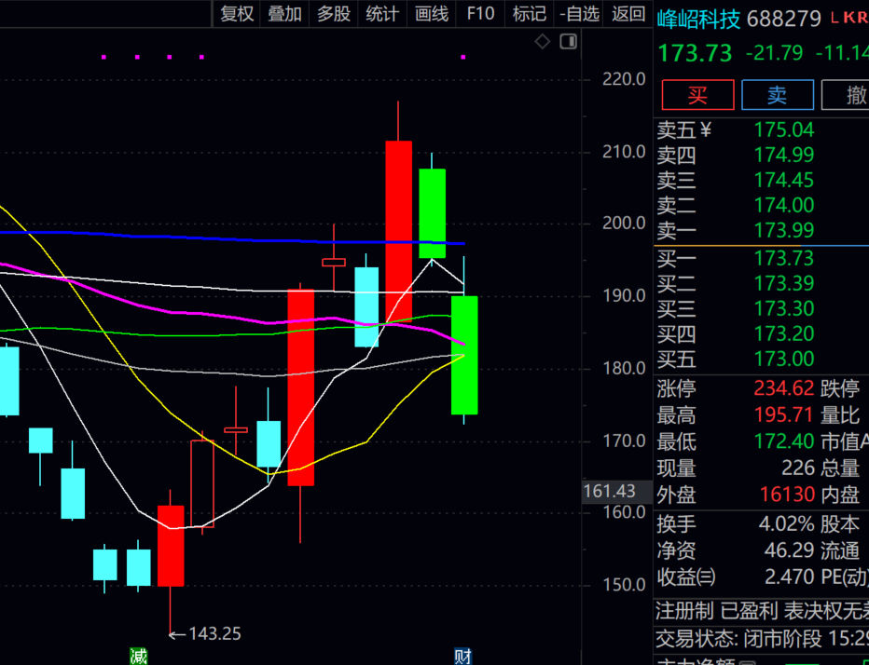This screenshot has width=869, height=665.
Task: Click the stock code 688279
Action: (x=783, y=20)
